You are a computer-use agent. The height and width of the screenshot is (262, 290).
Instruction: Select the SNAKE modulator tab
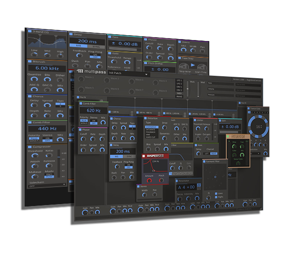(179, 97)
